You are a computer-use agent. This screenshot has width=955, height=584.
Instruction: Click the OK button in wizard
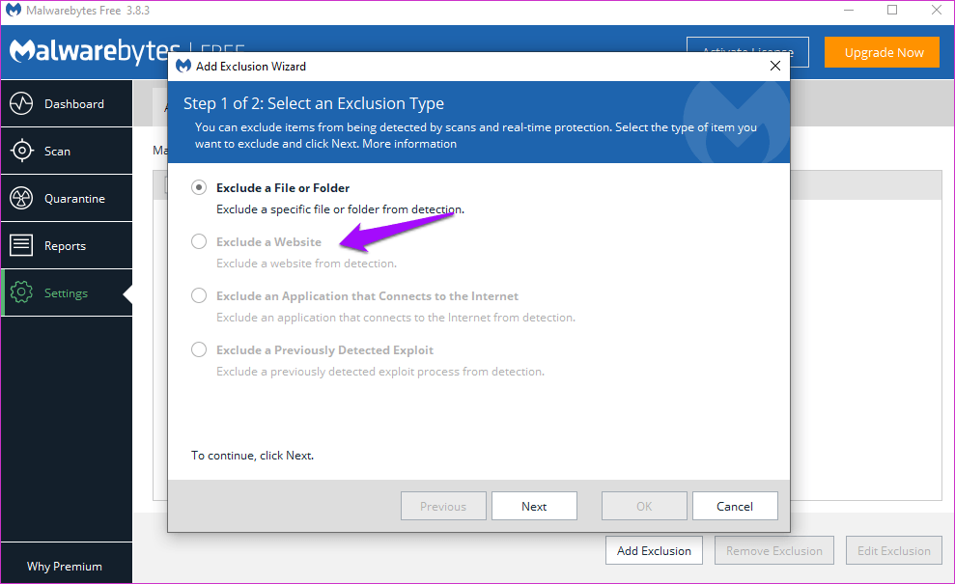644,506
